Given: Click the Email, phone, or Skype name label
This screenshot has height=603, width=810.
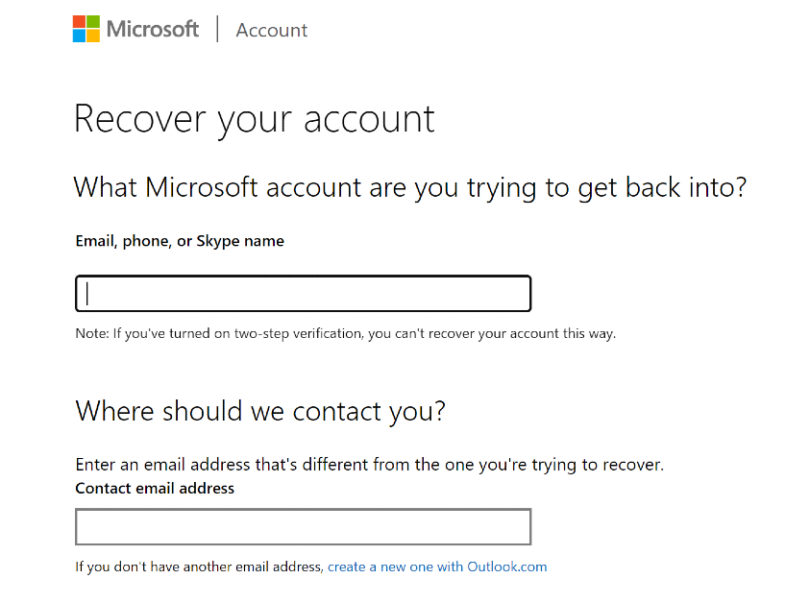Looking at the screenshot, I should point(180,241).
